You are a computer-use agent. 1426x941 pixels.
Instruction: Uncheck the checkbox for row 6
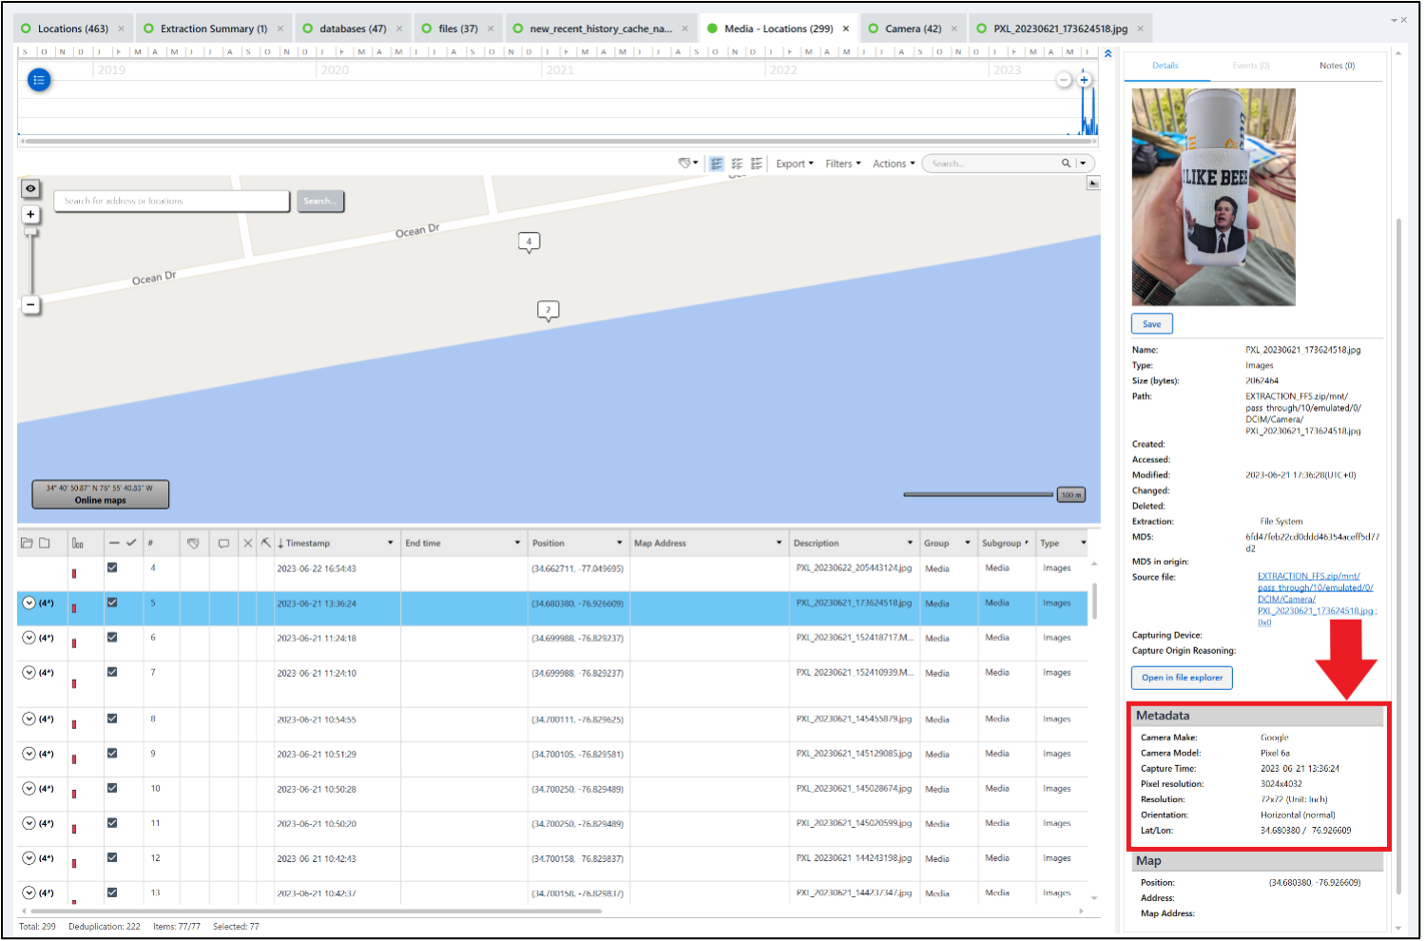(x=112, y=638)
